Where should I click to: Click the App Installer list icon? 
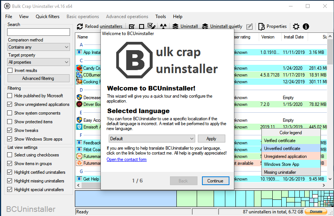coord(79,52)
